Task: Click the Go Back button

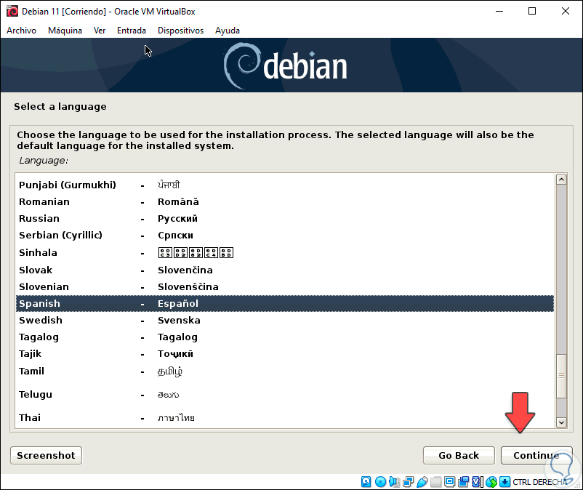Action: [x=459, y=455]
